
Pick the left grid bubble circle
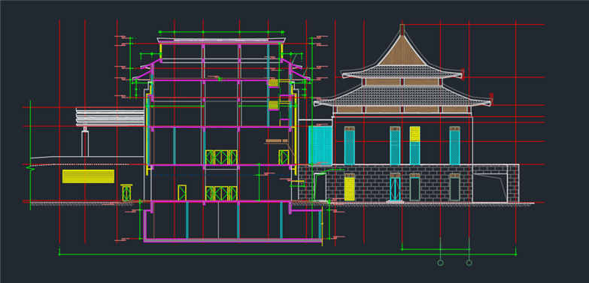[x=441, y=263]
